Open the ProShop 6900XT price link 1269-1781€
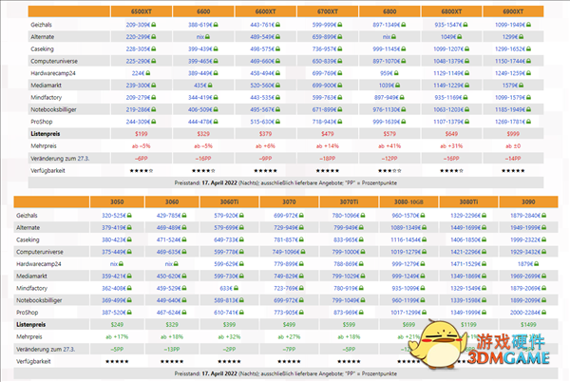 click(510, 122)
